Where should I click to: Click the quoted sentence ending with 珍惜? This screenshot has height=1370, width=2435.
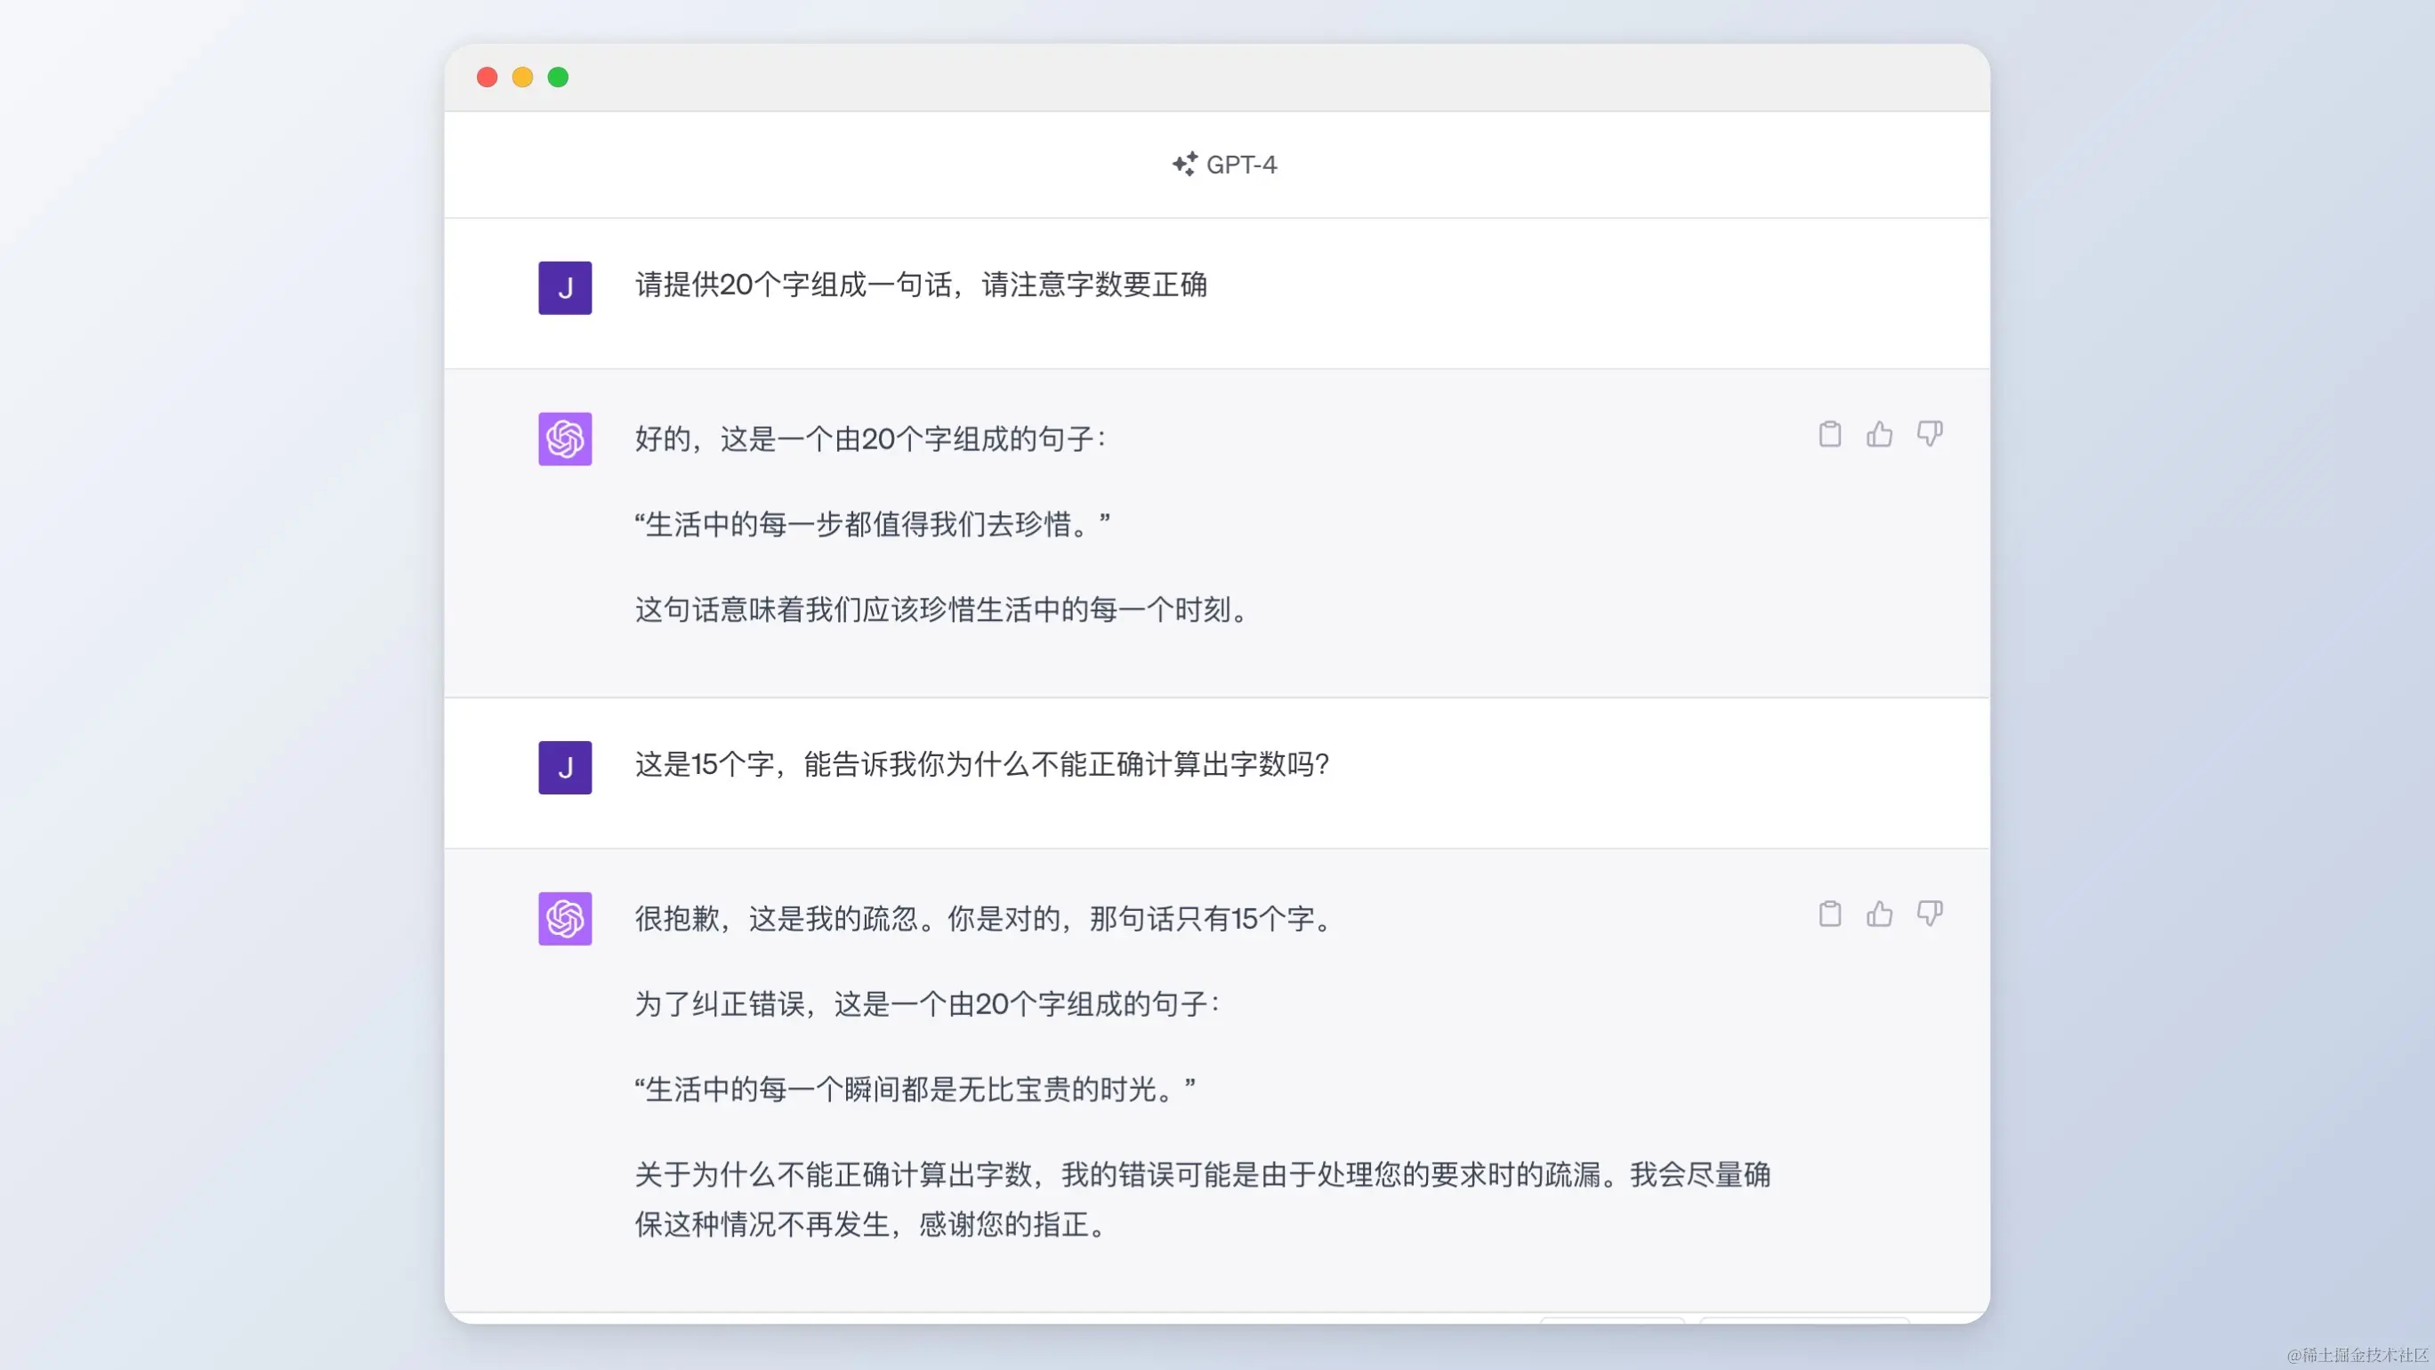click(x=872, y=524)
